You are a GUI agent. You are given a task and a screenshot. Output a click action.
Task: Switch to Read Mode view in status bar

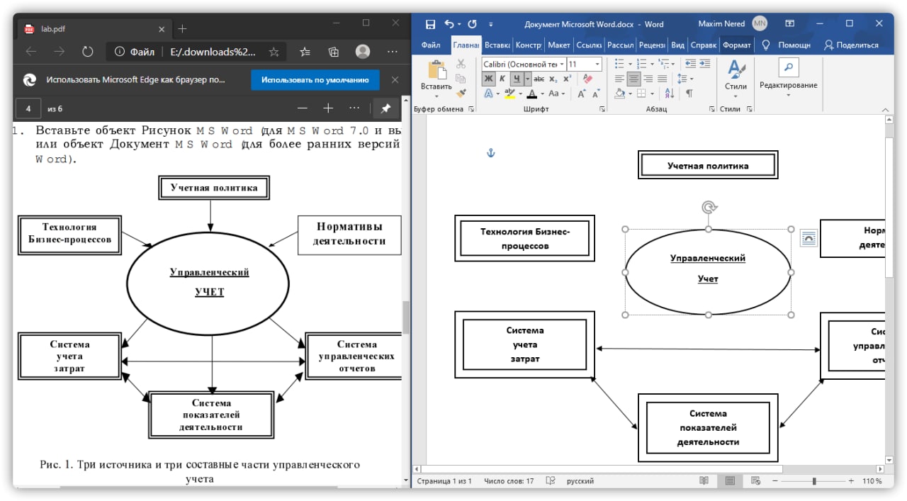point(704,481)
